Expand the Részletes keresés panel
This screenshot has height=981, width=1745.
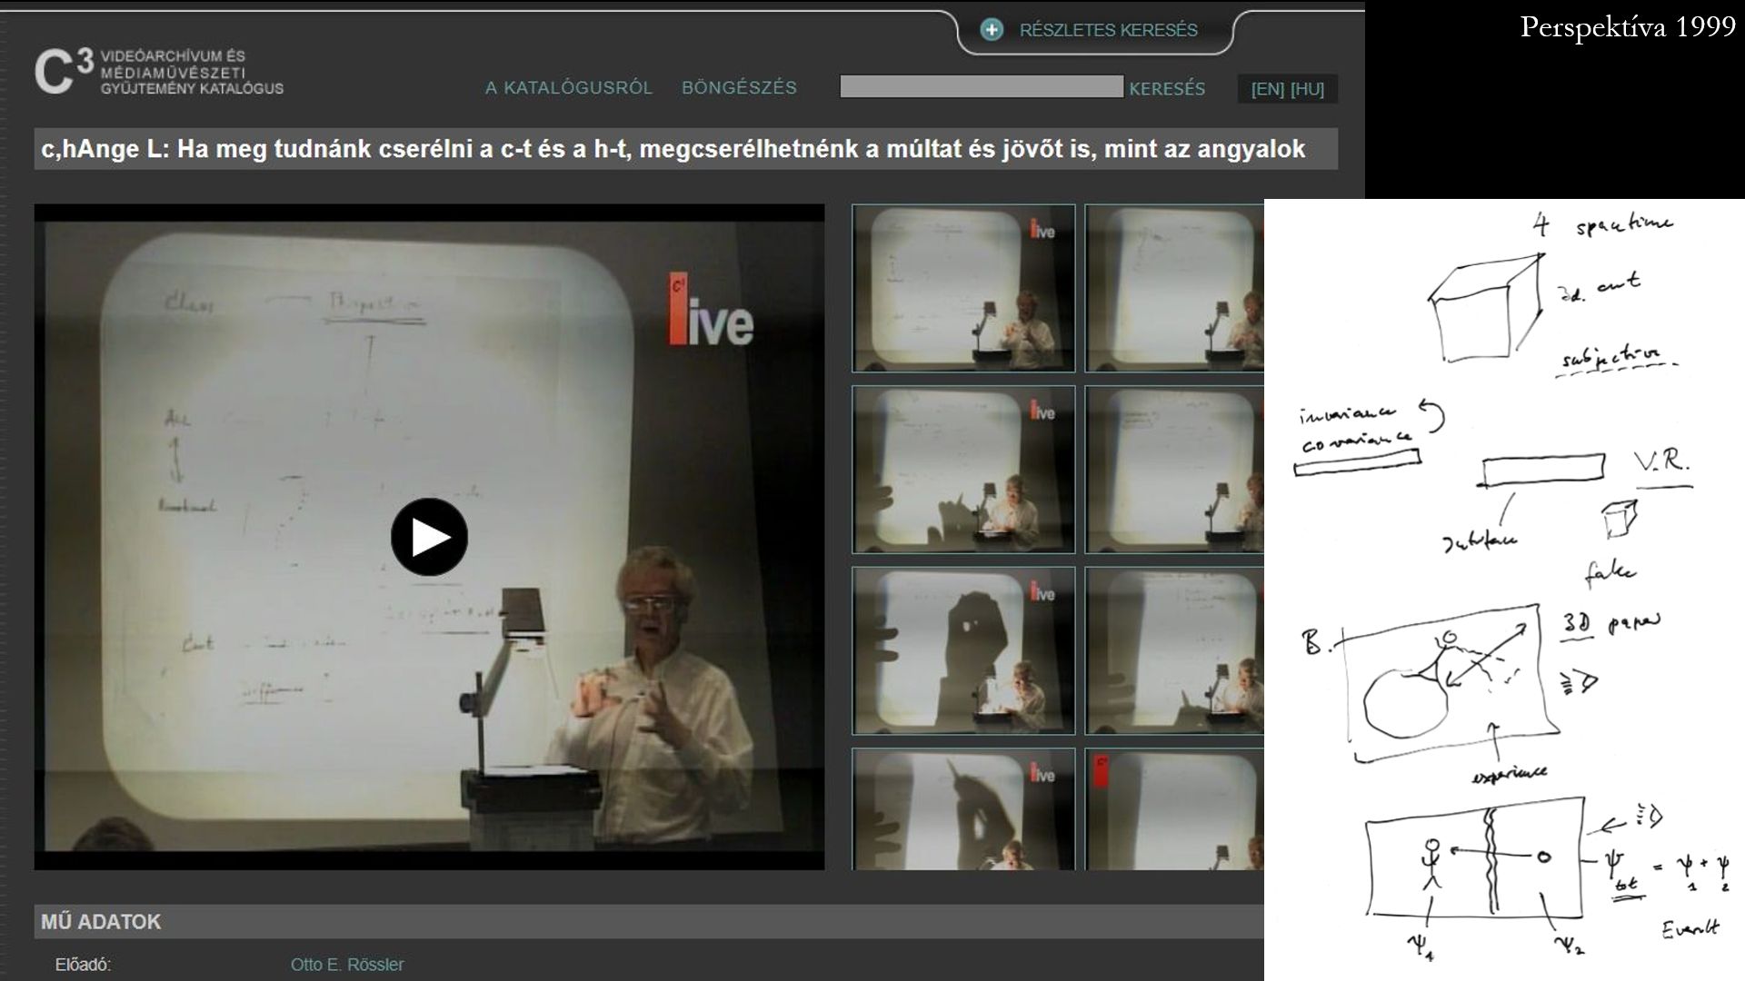pyautogui.click(x=1108, y=30)
